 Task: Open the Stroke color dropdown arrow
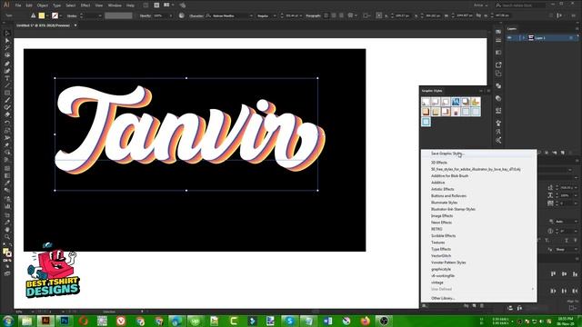[61, 15]
